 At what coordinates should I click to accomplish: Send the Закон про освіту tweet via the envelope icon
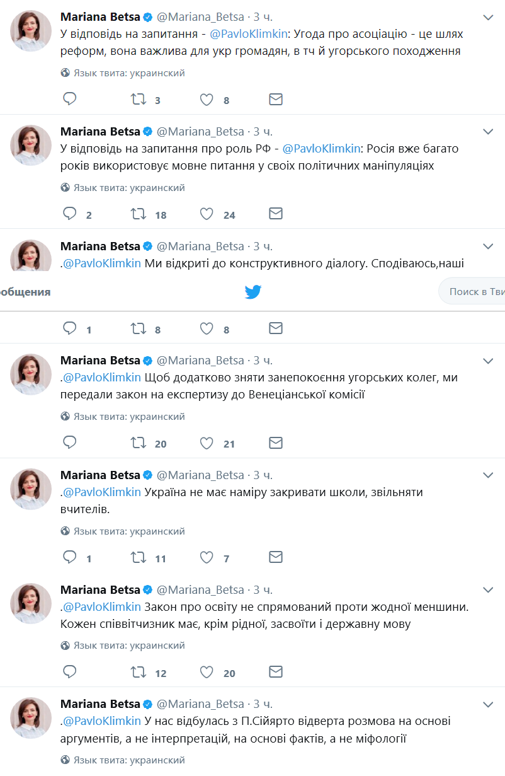click(x=276, y=671)
